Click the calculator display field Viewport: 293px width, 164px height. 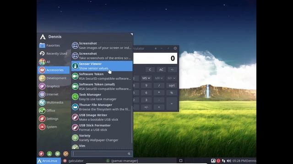coord(155,58)
